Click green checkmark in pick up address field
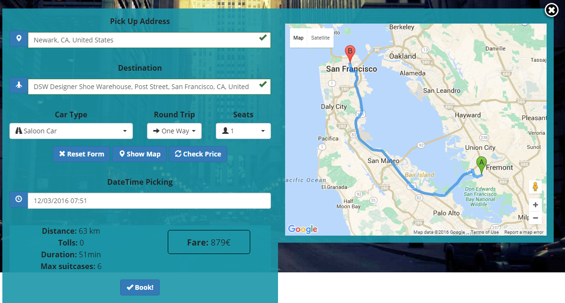 (263, 38)
